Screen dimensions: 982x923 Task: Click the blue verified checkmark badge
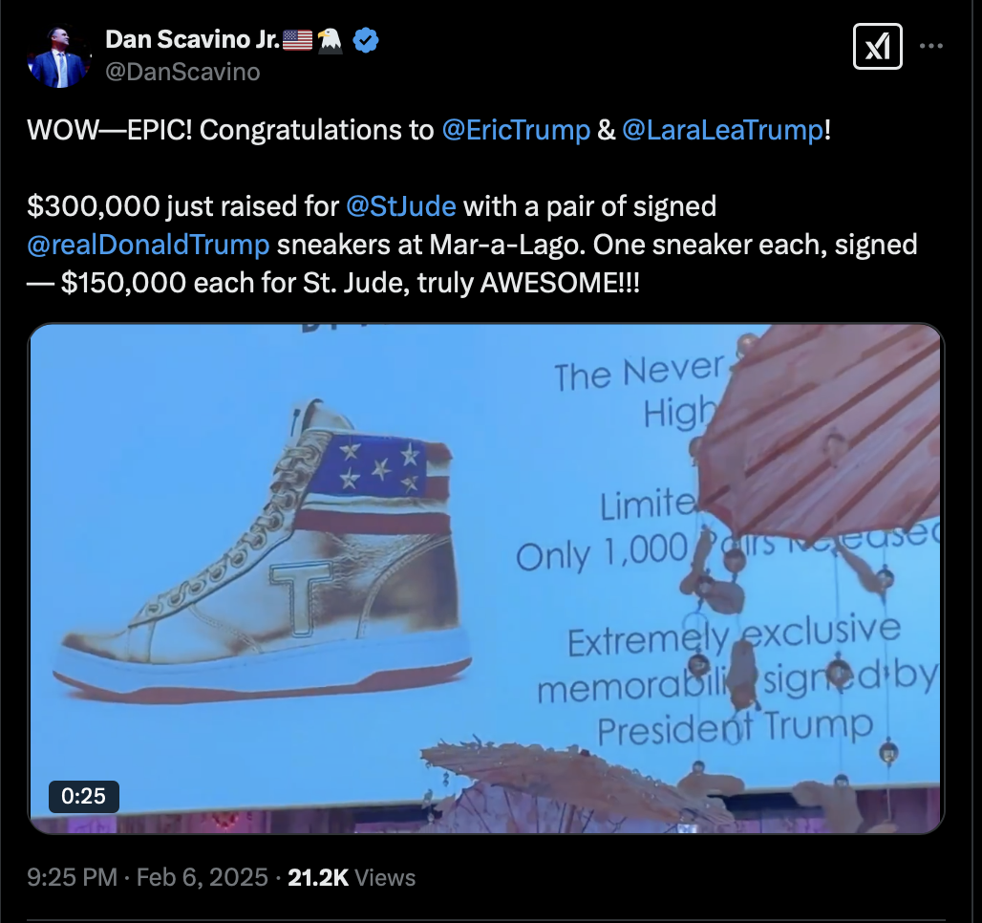tap(366, 40)
